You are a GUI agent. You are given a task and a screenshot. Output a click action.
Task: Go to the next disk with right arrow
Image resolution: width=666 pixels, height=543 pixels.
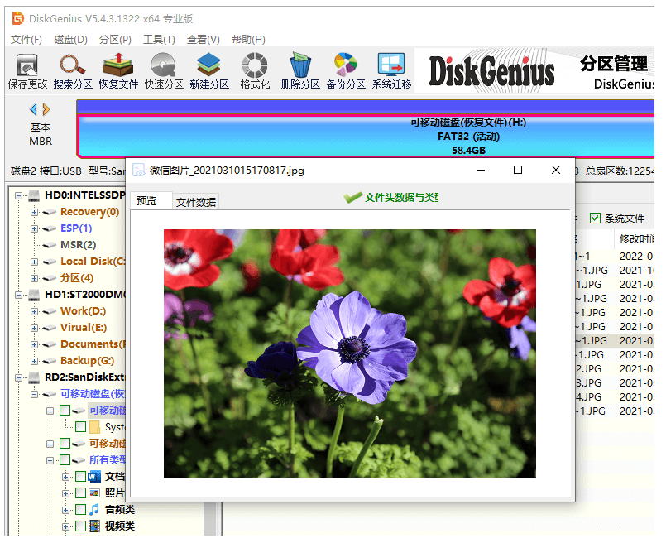46,109
